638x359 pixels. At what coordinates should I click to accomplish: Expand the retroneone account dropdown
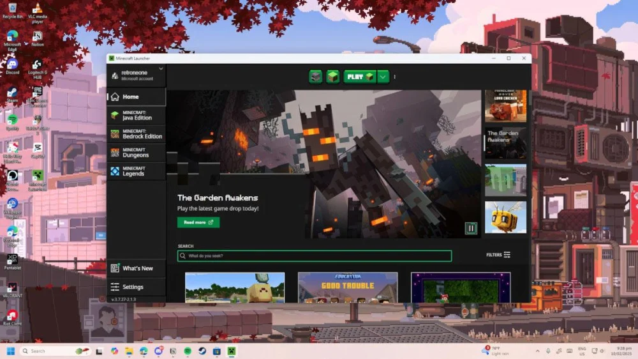(x=161, y=69)
